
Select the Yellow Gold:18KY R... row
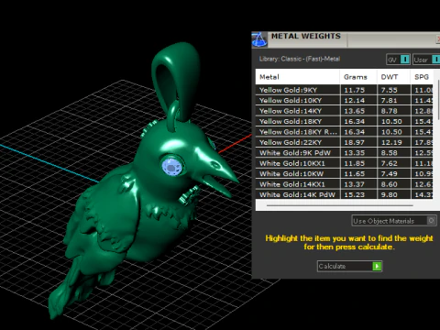pos(345,132)
